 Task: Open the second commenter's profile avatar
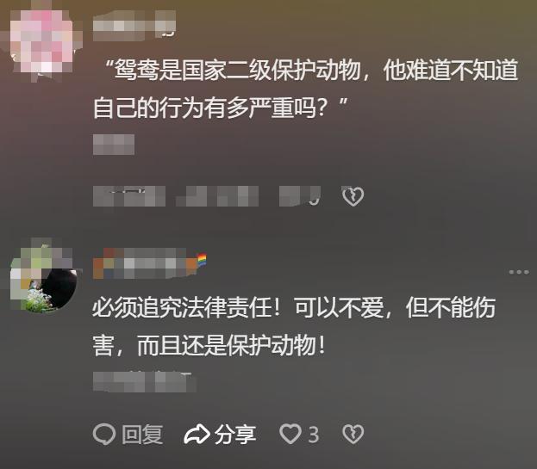43,279
